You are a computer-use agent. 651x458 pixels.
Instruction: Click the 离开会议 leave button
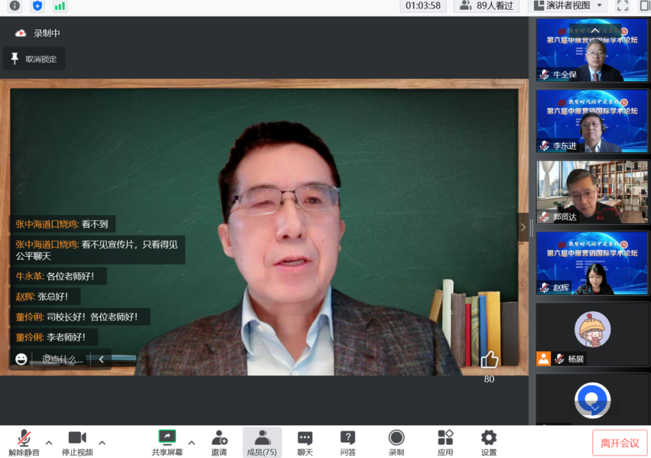point(620,443)
